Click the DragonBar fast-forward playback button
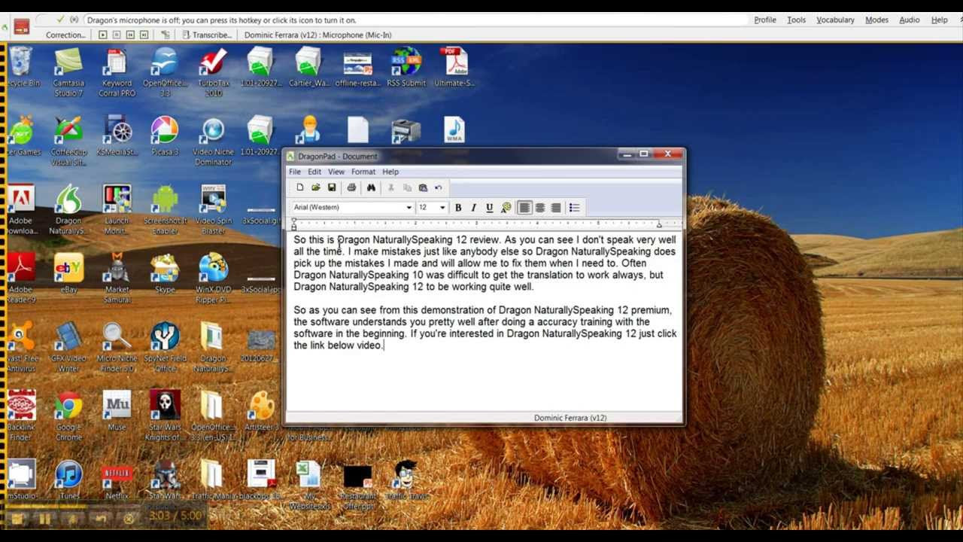 point(144,35)
